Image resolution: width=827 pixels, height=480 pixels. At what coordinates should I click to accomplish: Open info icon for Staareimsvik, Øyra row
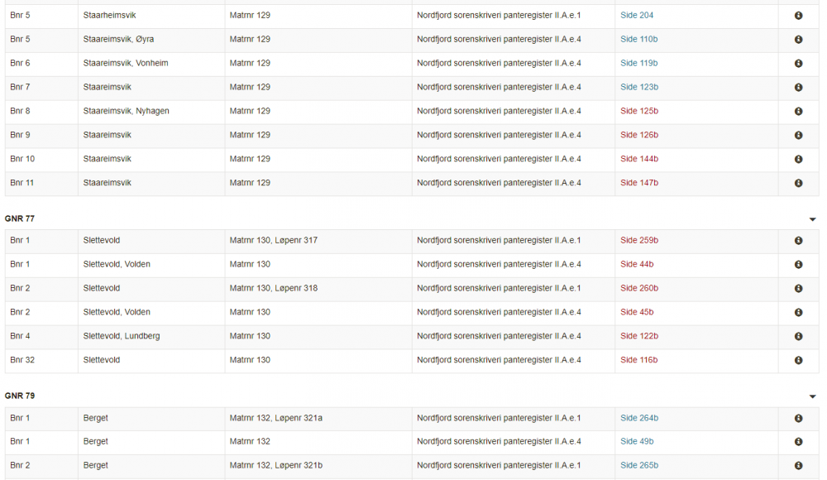(798, 40)
